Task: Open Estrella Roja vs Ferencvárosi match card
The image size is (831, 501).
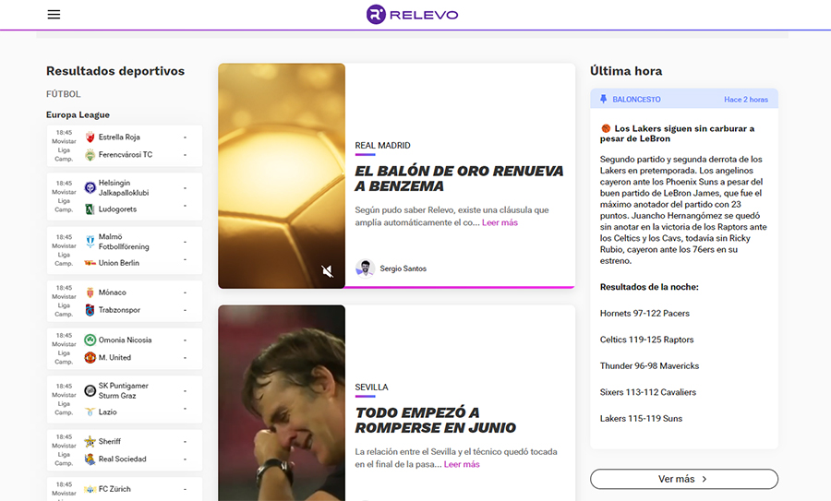Action: click(125, 146)
